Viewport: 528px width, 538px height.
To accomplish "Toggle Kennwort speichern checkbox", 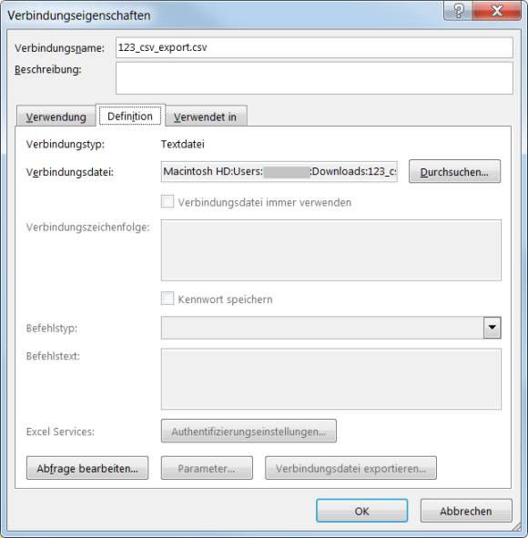I will click(168, 299).
